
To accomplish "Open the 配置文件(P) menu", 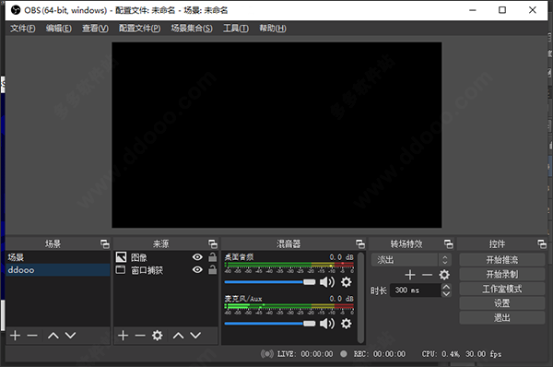I will 140,29.
